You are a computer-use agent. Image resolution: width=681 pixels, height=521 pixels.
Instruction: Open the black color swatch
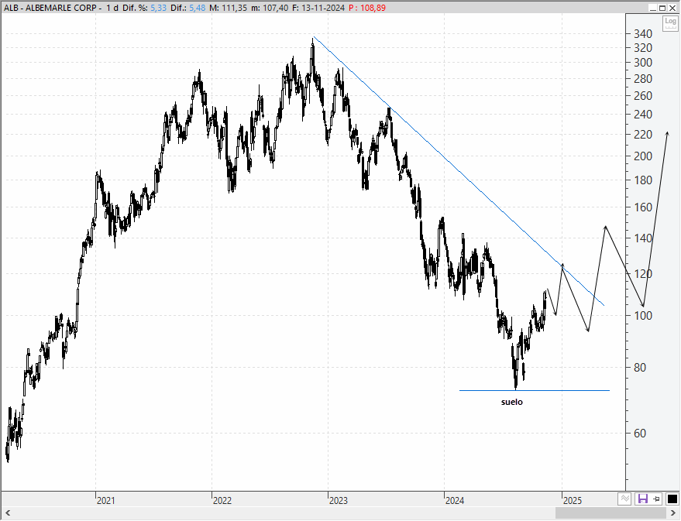672,499
